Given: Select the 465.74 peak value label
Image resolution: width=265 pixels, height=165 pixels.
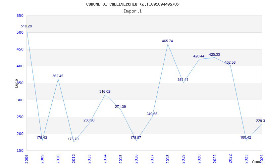Looking at the screenshot, I should [x=167, y=41].
